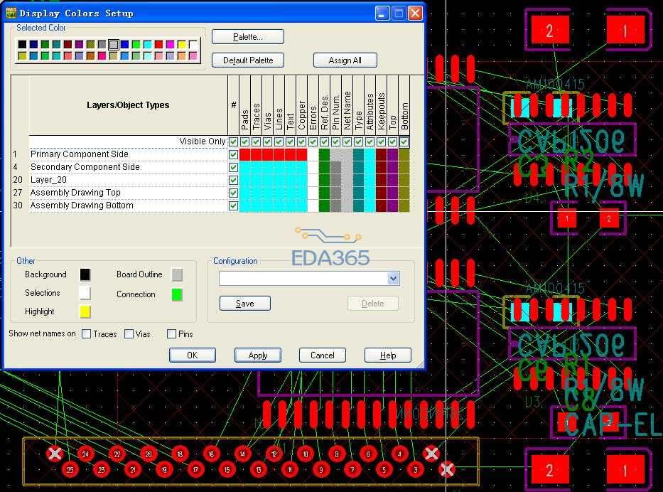Toggle the Pins net names checkbox
663x492 pixels.
171,334
